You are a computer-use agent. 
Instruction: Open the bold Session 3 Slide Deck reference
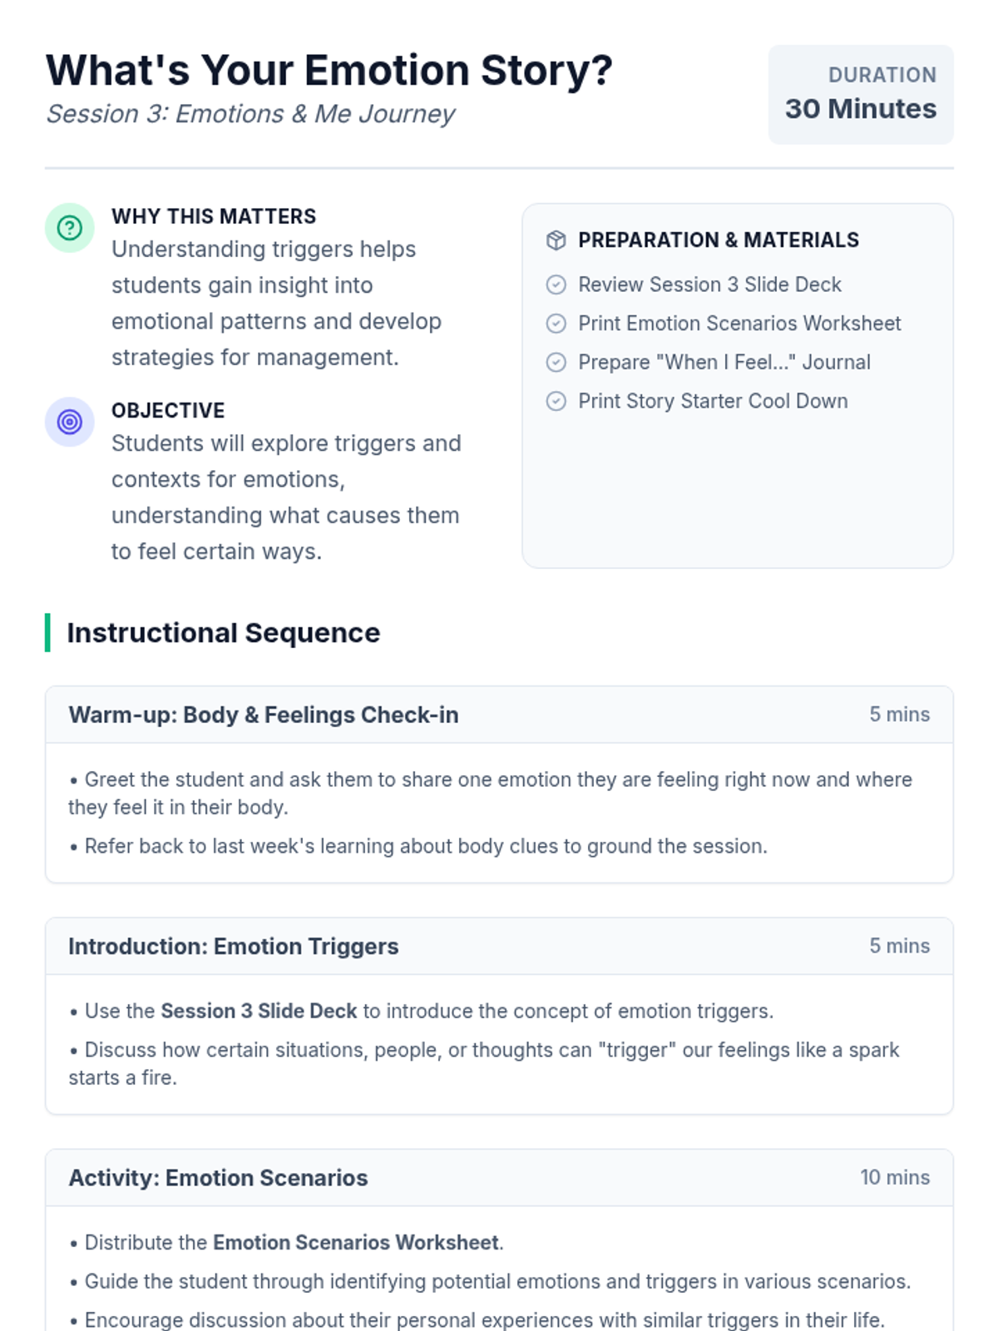click(x=259, y=1011)
